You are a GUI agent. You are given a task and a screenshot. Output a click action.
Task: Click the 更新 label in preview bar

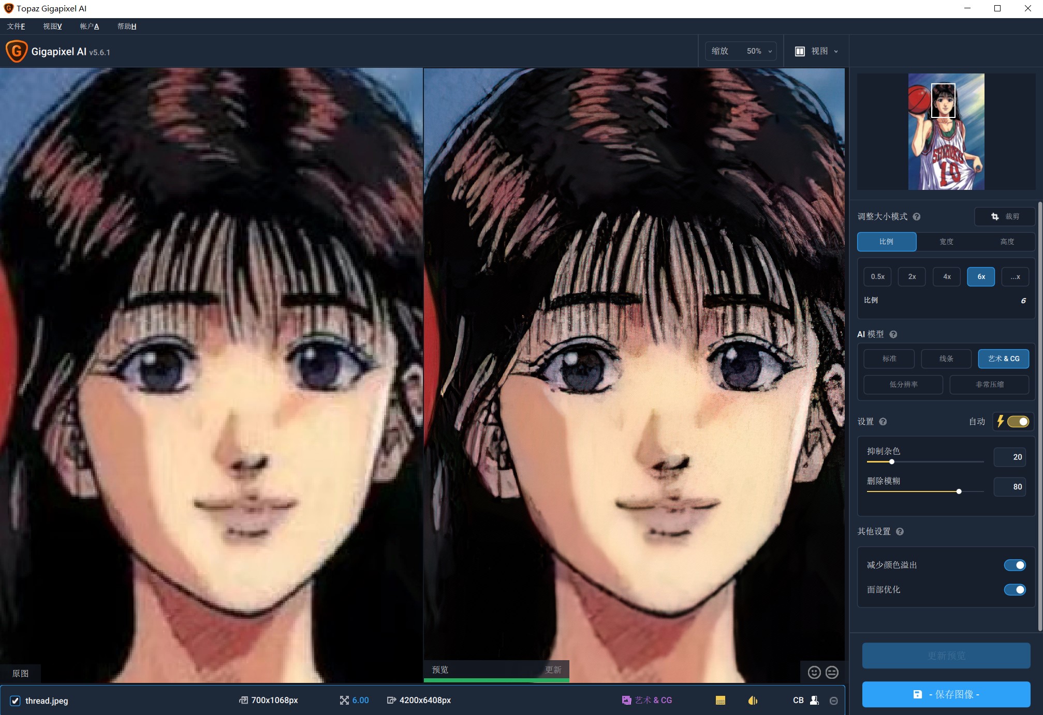point(553,669)
